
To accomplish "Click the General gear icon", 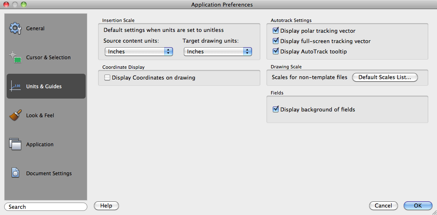I will coord(15,28).
